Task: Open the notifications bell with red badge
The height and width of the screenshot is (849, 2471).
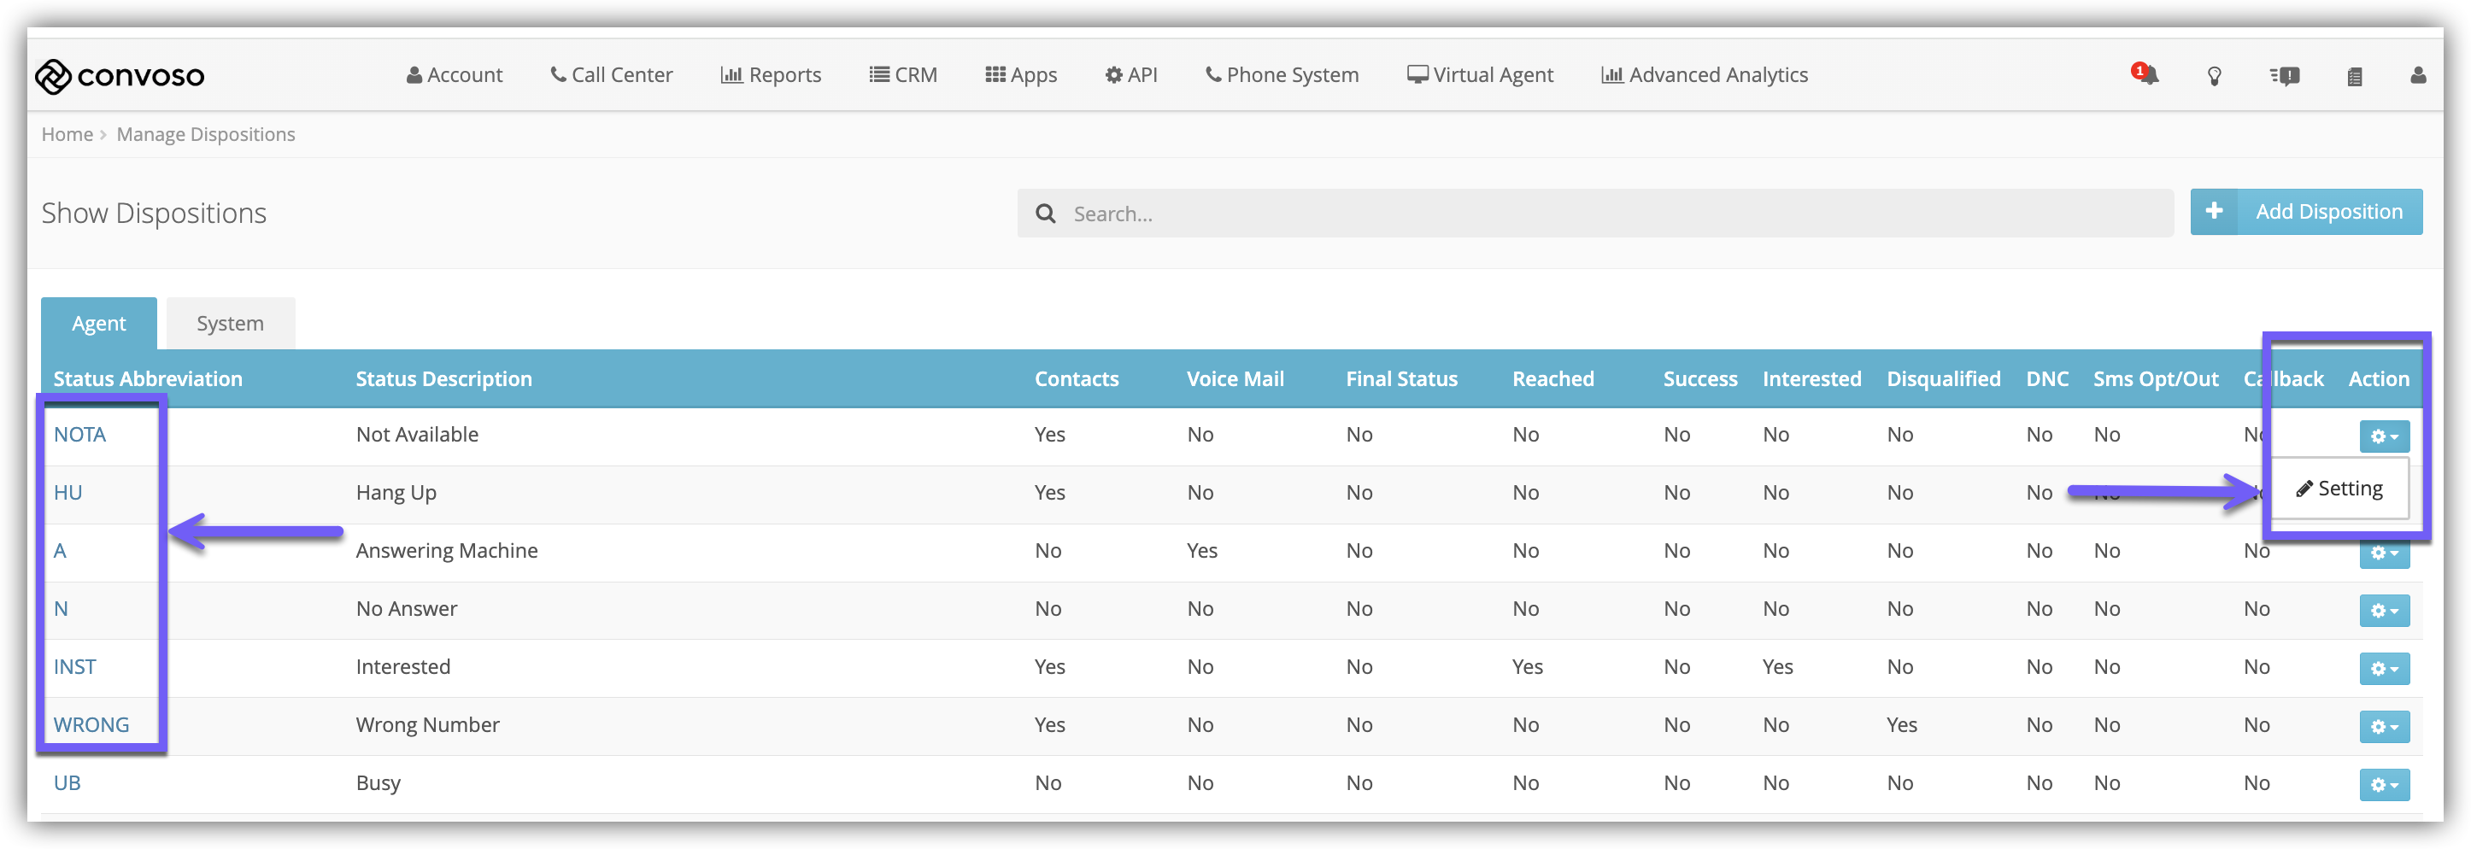Action: [2145, 75]
